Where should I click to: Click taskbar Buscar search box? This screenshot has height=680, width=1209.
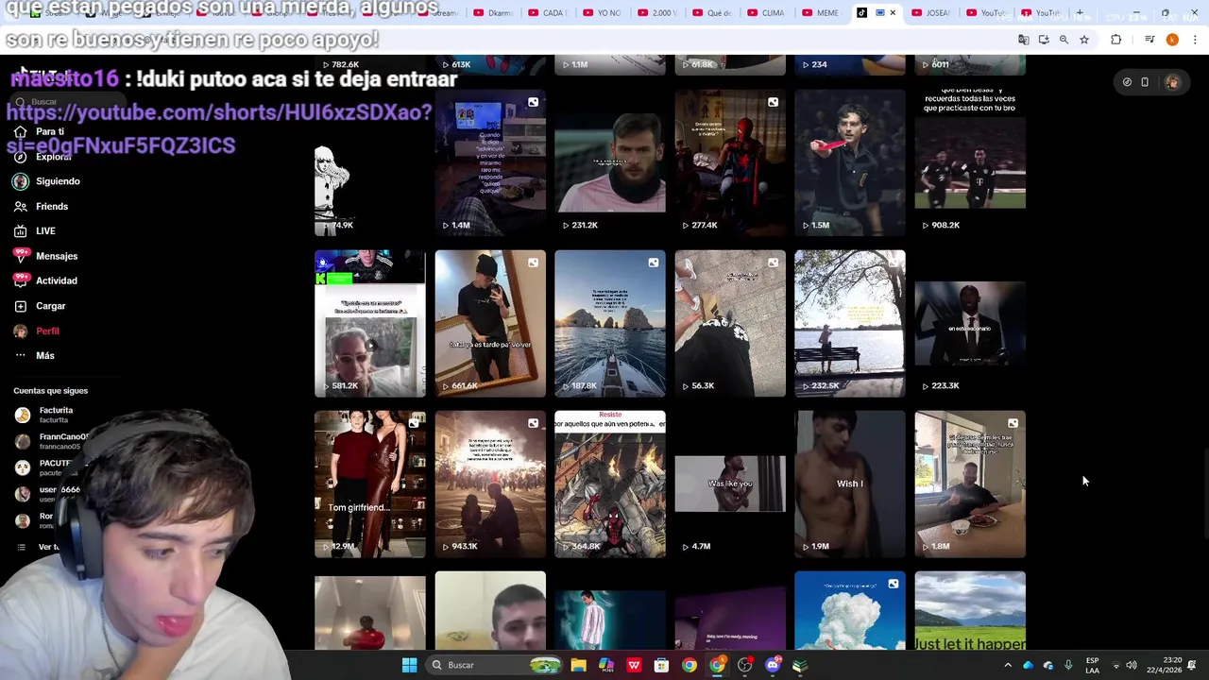click(x=493, y=665)
